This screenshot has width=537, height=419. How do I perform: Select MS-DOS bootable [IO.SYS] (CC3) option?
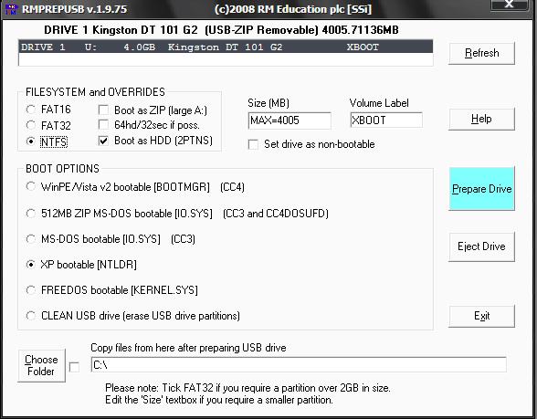pos(31,239)
